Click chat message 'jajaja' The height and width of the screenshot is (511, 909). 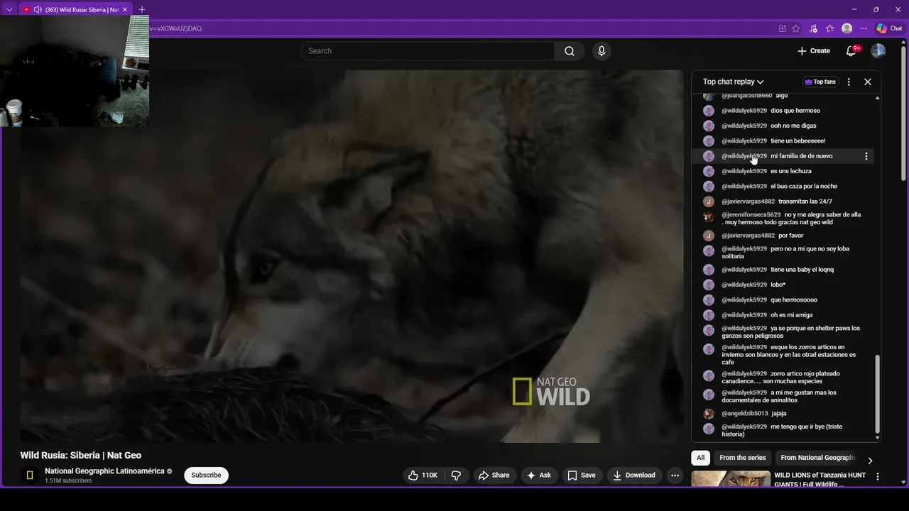point(779,413)
